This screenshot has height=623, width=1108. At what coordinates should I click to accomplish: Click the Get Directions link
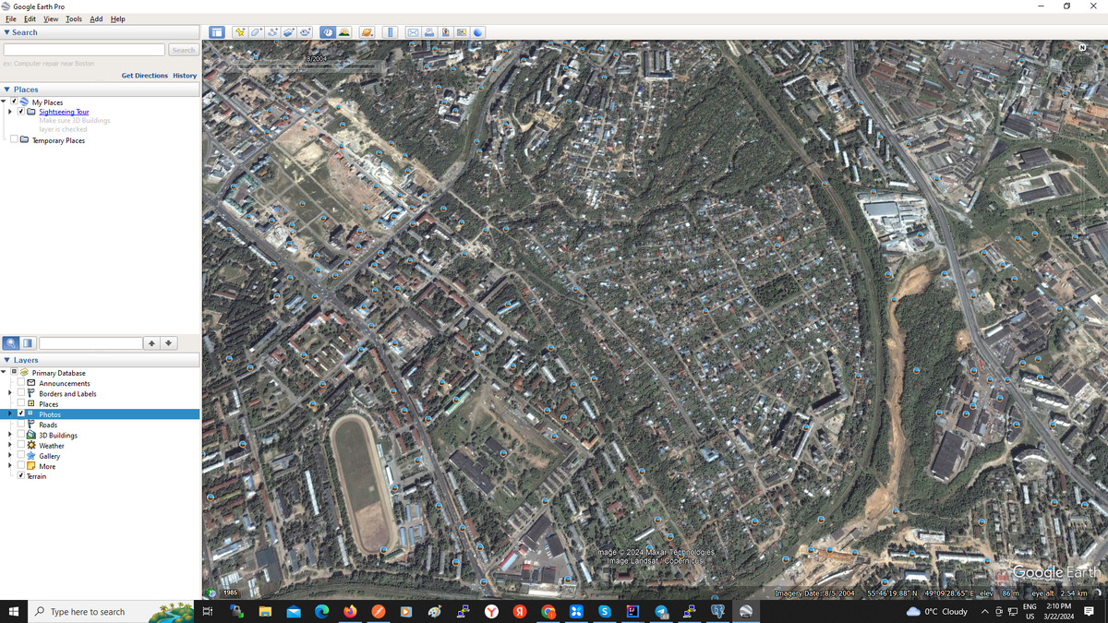coord(145,76)
